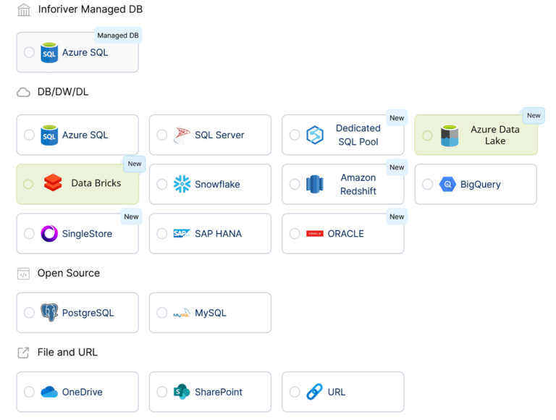Click the Snowflake logo icon
The width and height of the screenshot is (556, 420).
click(x=182, y=184)
